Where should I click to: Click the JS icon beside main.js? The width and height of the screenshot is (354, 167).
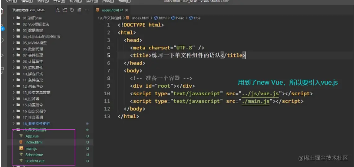pos(21,148)
